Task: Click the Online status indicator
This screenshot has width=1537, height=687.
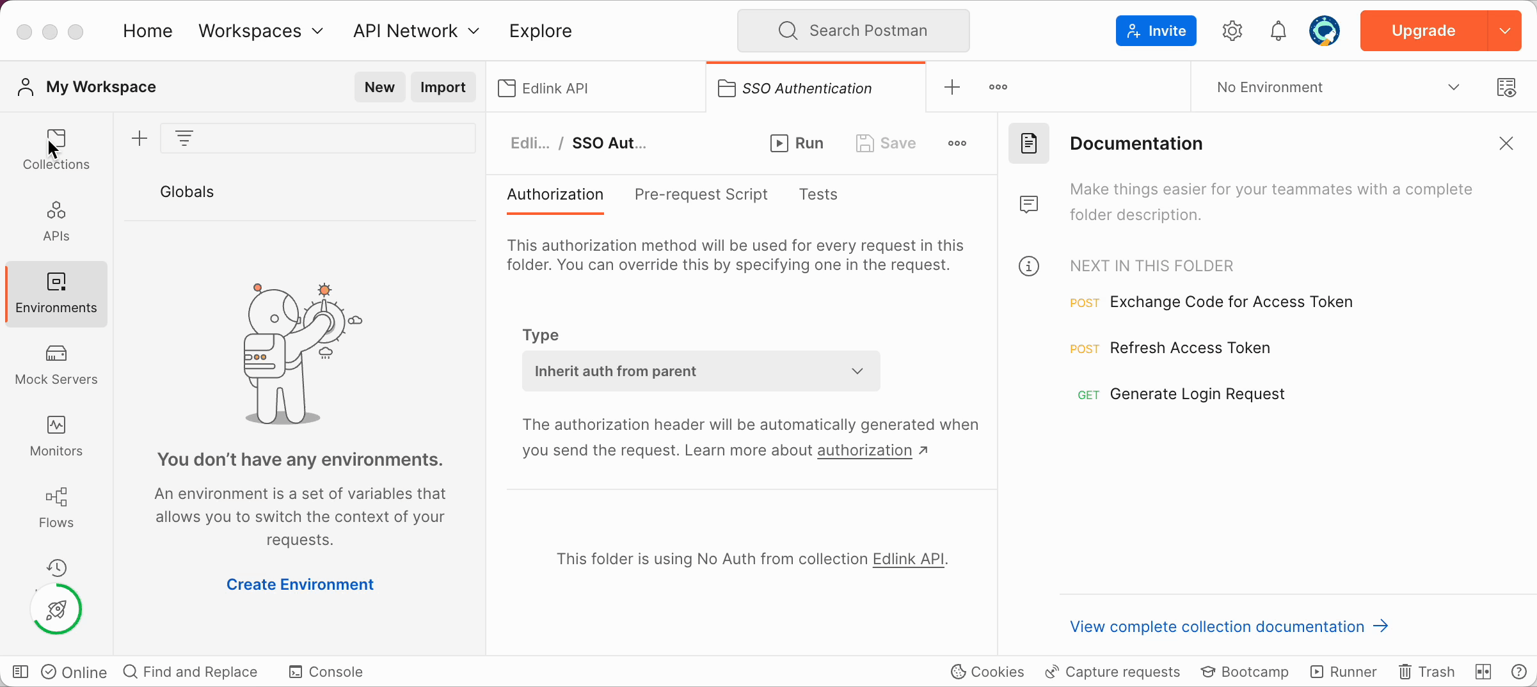Action: [74, 672]
